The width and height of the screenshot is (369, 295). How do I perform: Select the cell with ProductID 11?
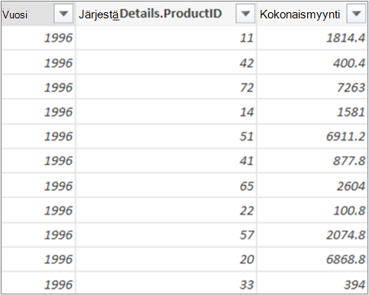[x=167, y=38]
